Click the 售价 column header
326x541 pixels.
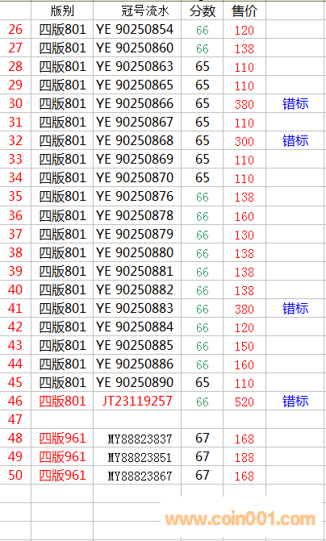pyautogui.click(x=245, y=11)
